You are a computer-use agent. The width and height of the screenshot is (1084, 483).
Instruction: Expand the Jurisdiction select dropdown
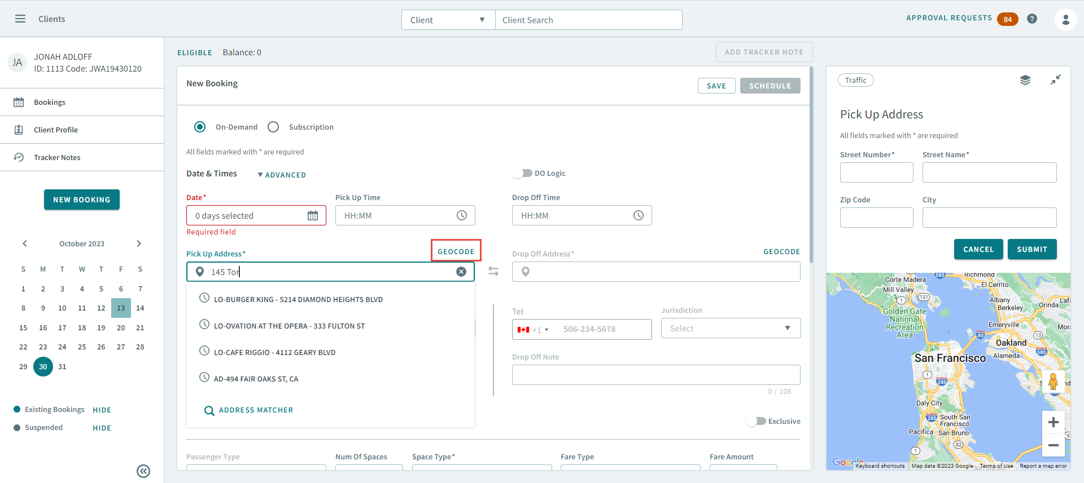point(731,329)
